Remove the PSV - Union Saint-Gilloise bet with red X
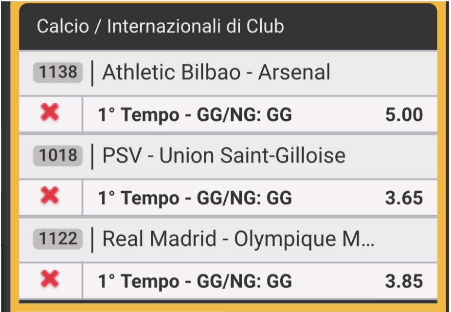Viewport: 451px width, 312px height. [50, 197]
